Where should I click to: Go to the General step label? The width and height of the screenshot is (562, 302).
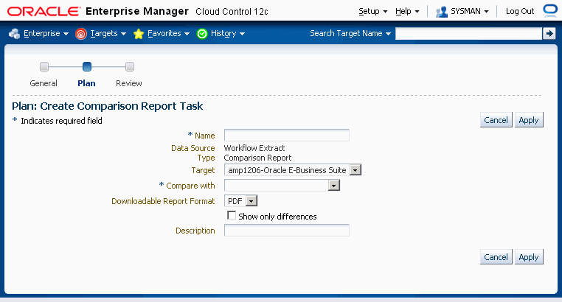(44, 83)
